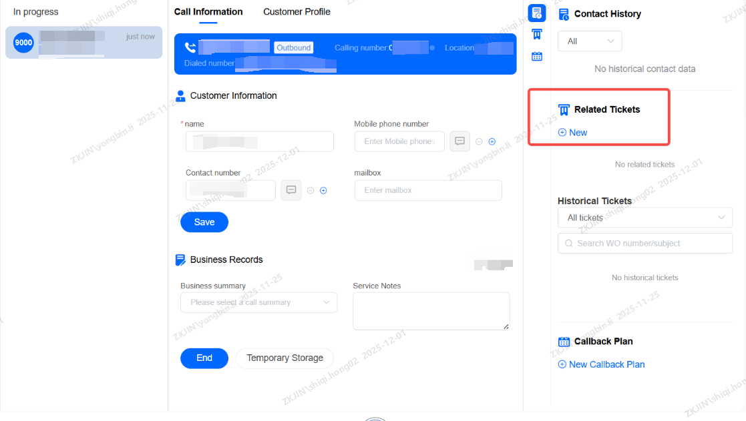Open the contact history sidebar icon
Viewport: 746px width, 421px height.
coord(536,13)
